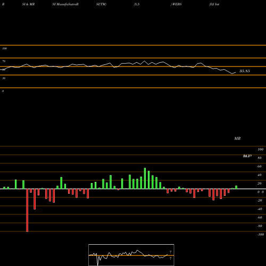
Task: Click the MR axis label -60
Action: coord(260,218)
